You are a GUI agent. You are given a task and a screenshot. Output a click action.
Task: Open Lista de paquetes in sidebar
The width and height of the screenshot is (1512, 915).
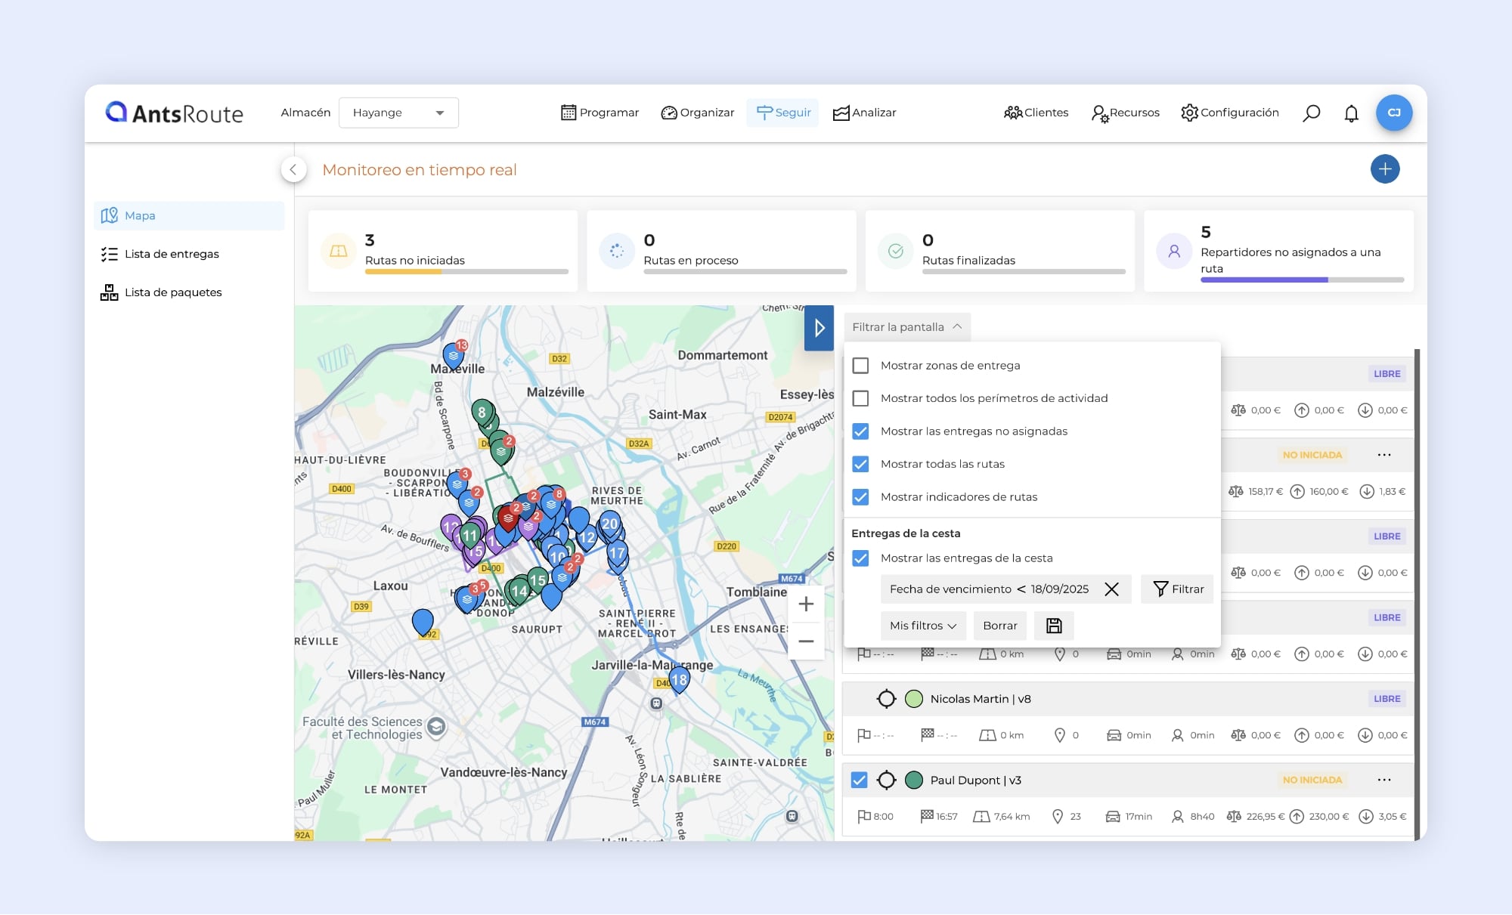(x=172, y=292)
